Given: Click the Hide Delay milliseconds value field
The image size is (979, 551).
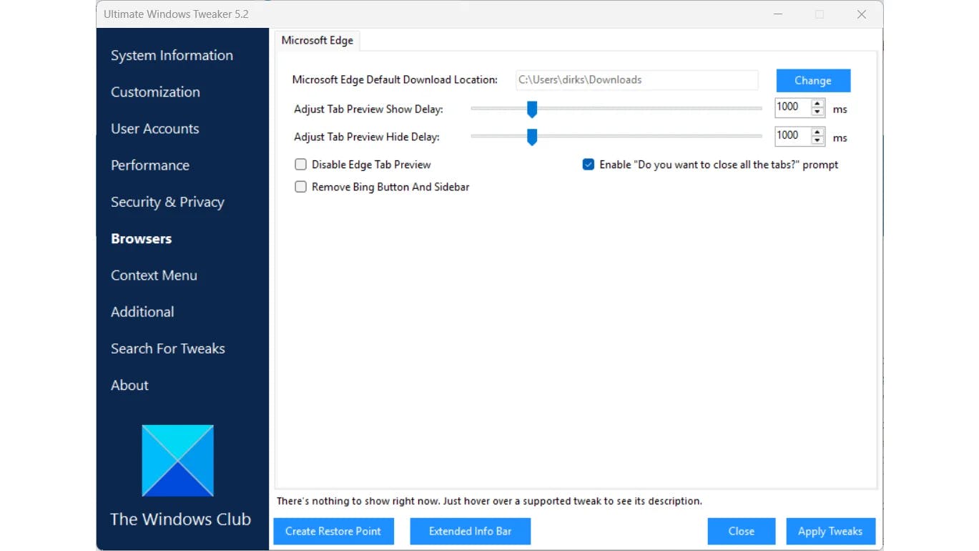Looking at the screenshot, I should point(793,135).
